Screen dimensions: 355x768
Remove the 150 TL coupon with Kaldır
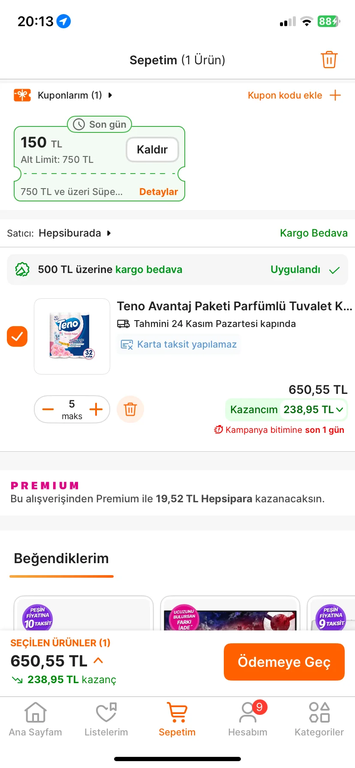click(x=152, y=150)
